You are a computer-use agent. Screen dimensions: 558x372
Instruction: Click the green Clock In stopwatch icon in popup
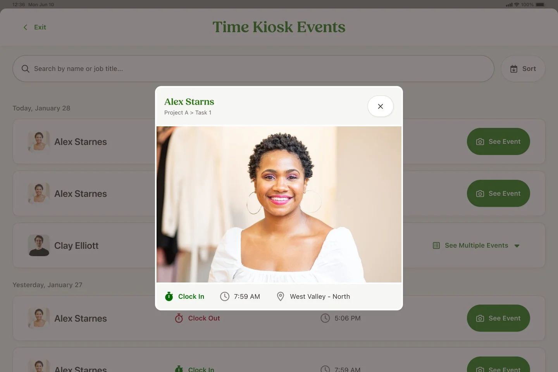point(169,296)
